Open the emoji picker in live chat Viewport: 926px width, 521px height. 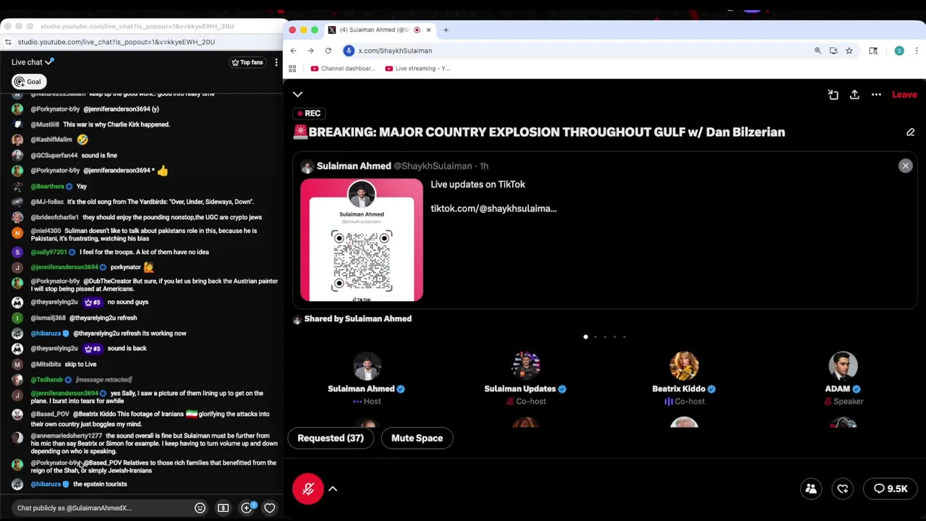(x=200, y=508)
